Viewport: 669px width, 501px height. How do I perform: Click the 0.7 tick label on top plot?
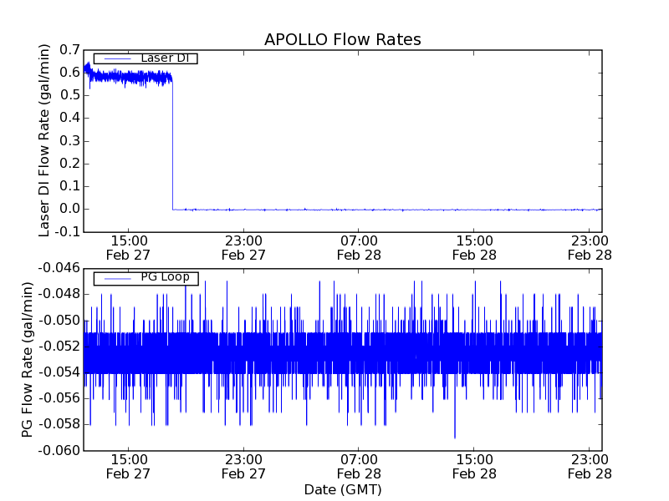click(x=70, y=50)
